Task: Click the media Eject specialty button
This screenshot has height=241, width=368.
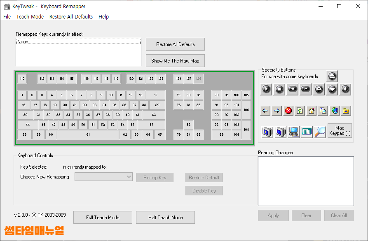Action: [x=332, y=76]
